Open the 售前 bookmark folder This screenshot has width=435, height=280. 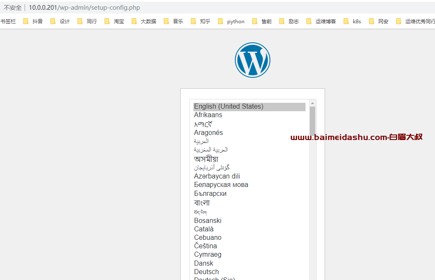(x=262, y=21)
